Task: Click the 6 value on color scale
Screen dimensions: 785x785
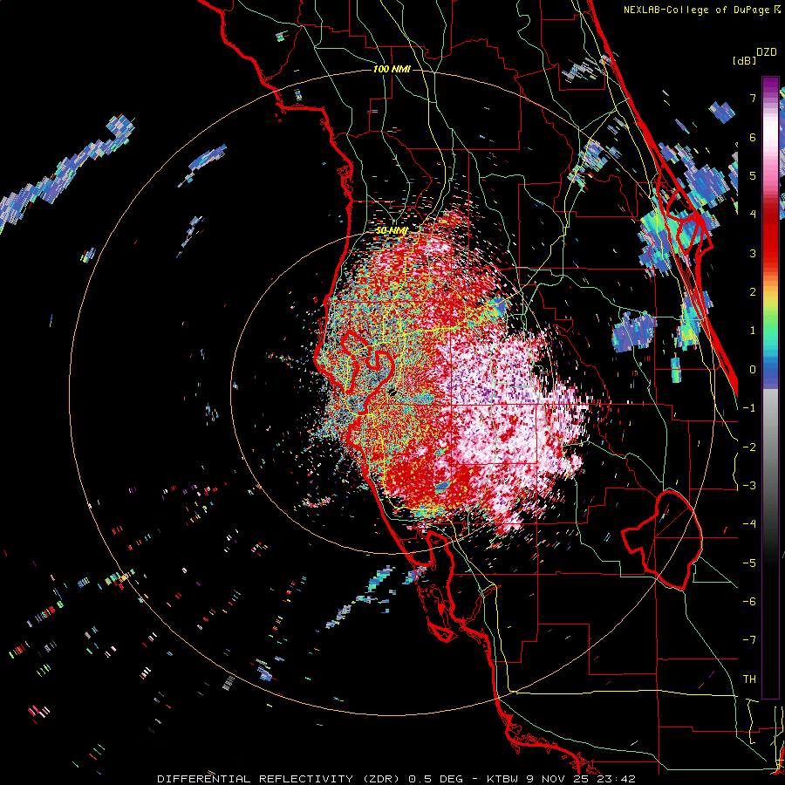Action: pos(753,137)
